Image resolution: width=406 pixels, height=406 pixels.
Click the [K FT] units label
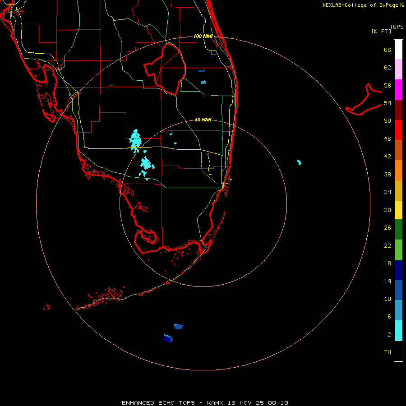(x=381, y=31)
